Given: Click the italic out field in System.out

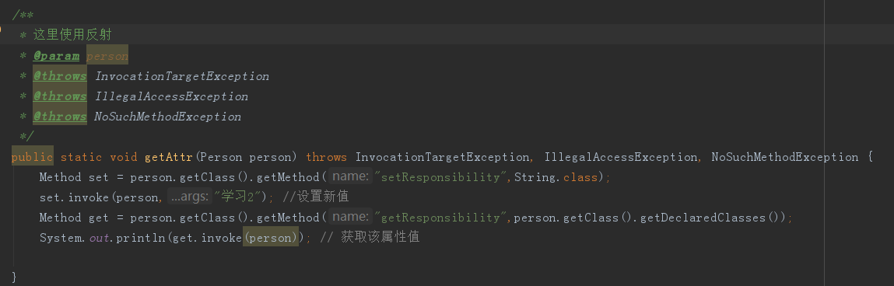Looking at the screenshot, I should (x=100, y=238).
